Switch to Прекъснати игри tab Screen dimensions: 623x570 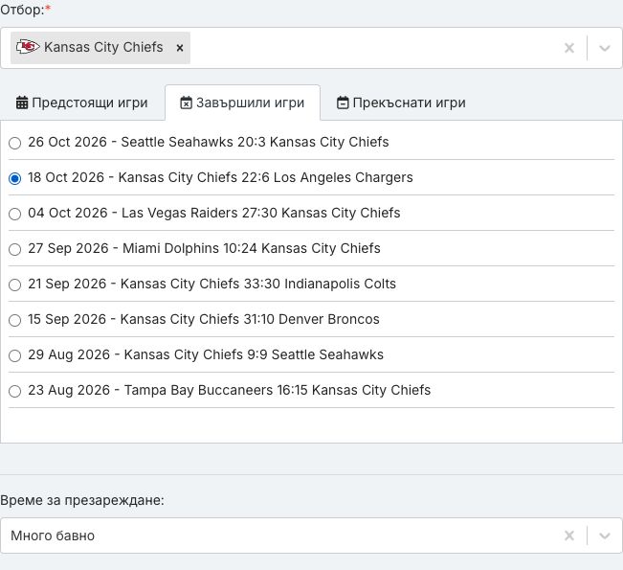click(x=401, y=103)
